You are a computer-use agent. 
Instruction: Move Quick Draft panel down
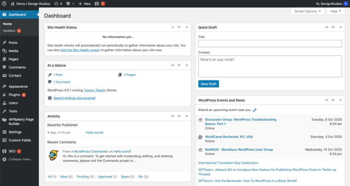(x=333, y=27)
